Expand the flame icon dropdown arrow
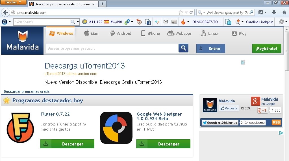Viewport: 289px width, 161px height. (x=188, y=22)
